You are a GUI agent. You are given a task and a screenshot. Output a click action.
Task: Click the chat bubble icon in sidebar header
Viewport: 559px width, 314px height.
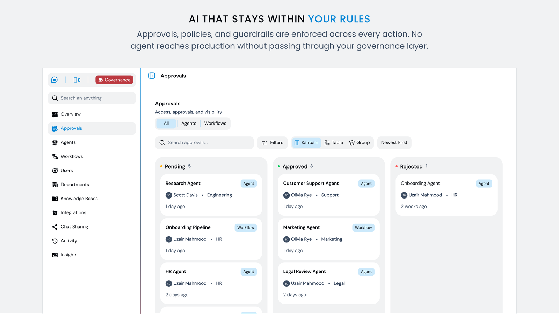coord(55,80)
